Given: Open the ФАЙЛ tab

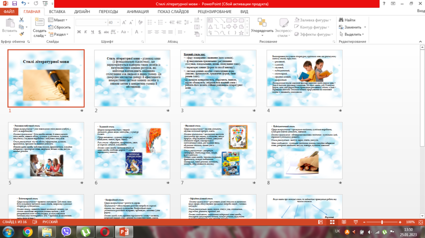Looking at the screenshot, I should [x=9, y=12].
